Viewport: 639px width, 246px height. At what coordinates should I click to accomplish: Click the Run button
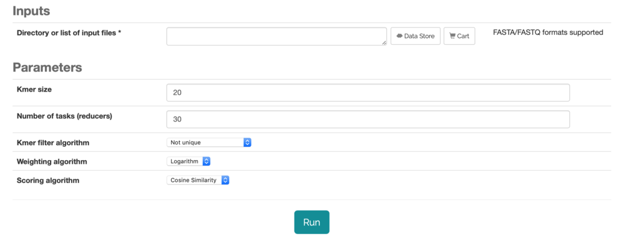[x=312, y=222]
